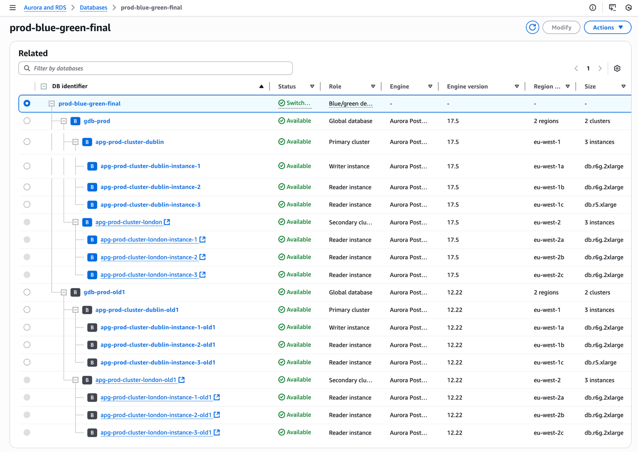Click external link icon for apg-prod-cluster-london-old1
This screenshot has height=452, width=638.
[182, 380]
